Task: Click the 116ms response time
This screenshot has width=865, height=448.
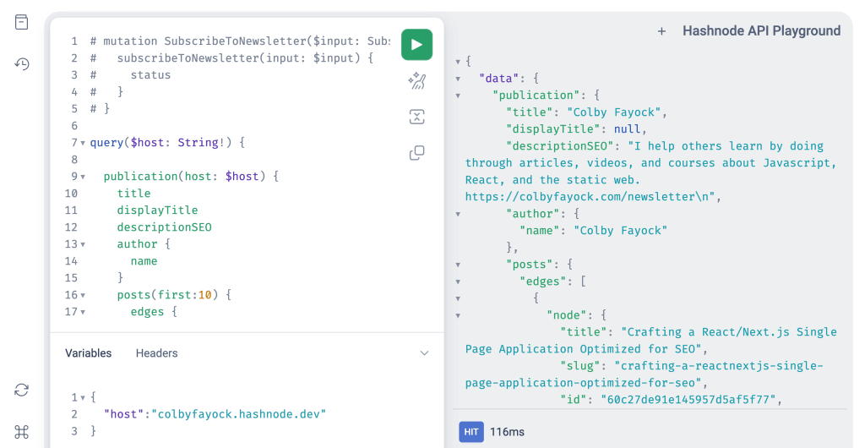Action: (x=507, y=432)
